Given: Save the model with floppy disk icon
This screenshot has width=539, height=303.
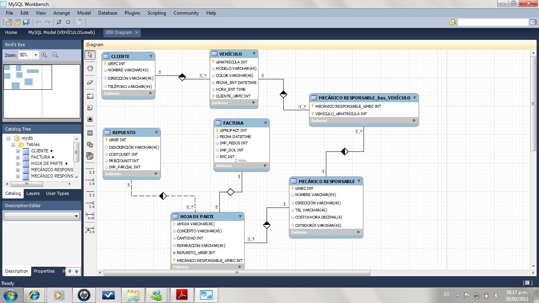Looking at the screenshot, I should click(26, 22).
